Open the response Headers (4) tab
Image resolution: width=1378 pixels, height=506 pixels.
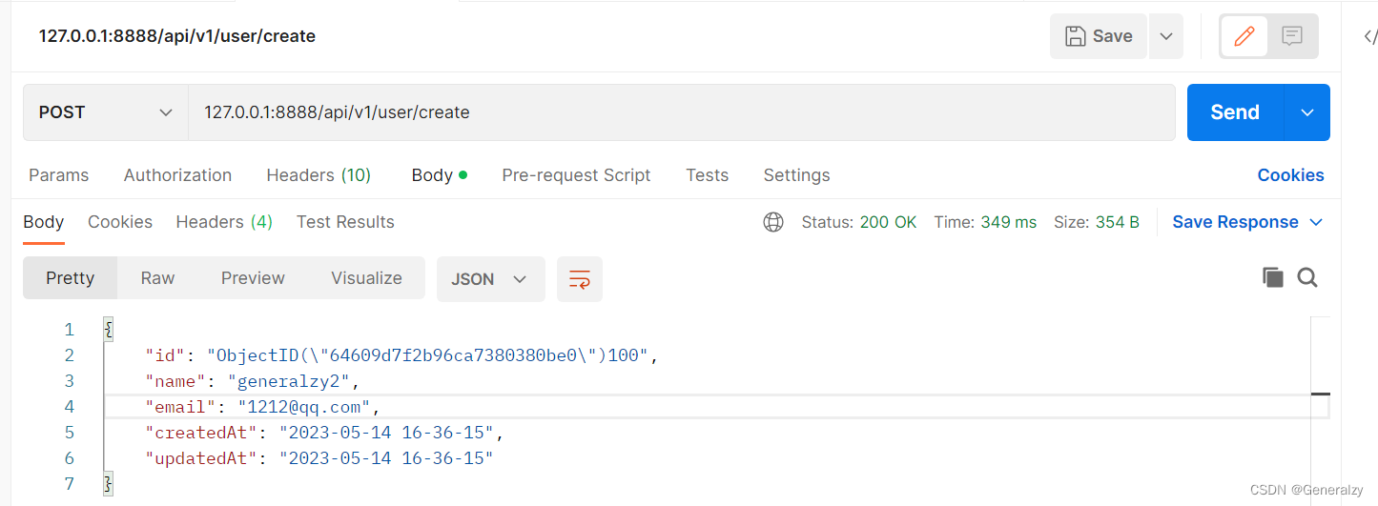(x=224, y=222)
